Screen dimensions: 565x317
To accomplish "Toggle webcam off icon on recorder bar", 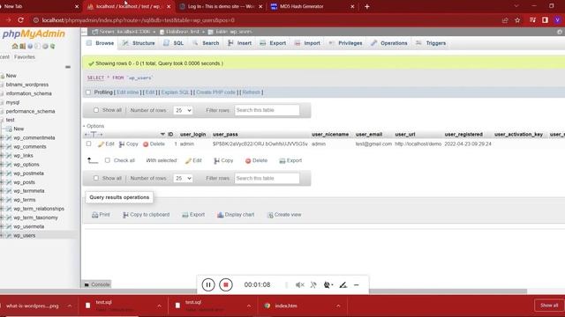I will click(x=328, y=284).
